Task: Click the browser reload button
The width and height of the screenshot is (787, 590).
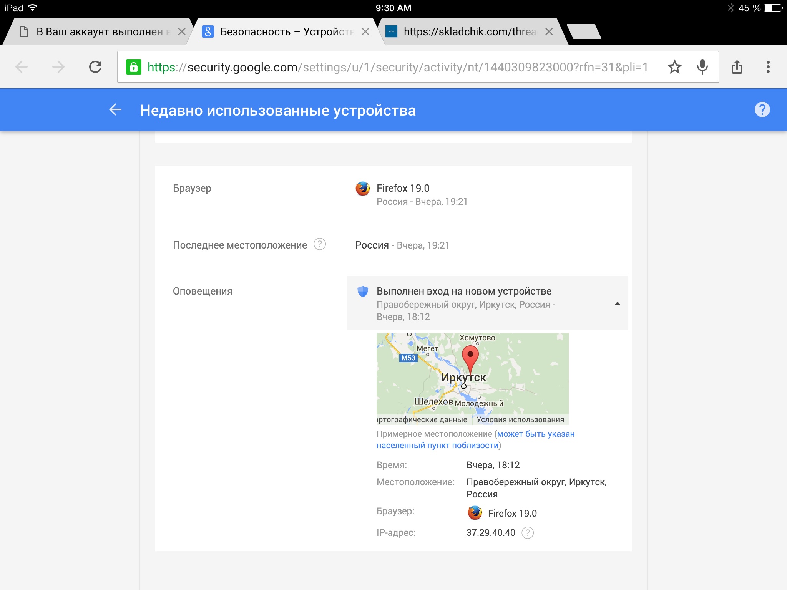Action: (95, 67)
